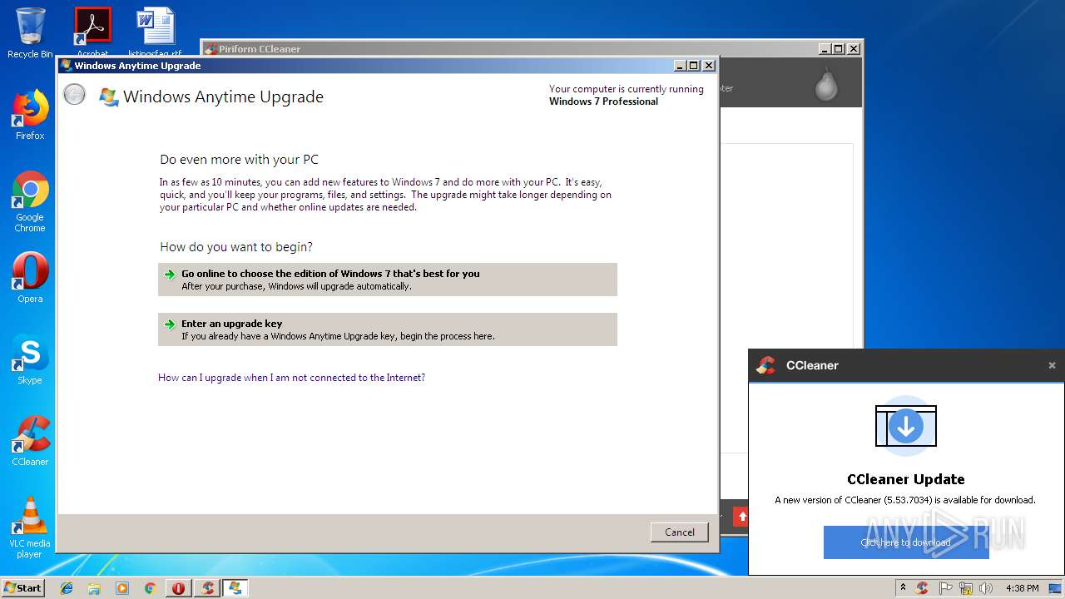Click the Windows logo beside the wizard heading

tap(108, 97)
